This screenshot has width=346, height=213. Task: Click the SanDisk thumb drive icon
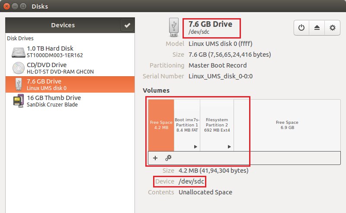[x=19, y=101]
